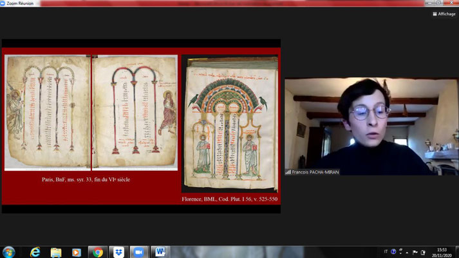Click the IT language indicator in the tray
Viewport: 459px width, 258px height.
click(x=386, y=252)
